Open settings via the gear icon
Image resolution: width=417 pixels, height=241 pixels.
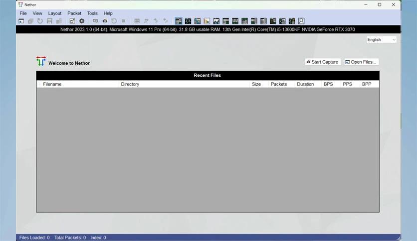(82, 21)
